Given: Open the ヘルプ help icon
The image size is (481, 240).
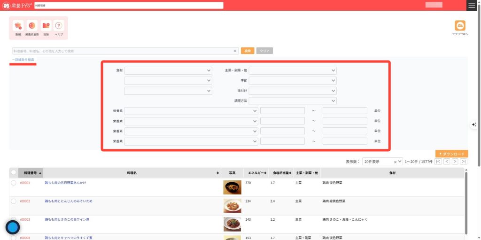Looking at the screenshot, I should pos(59,26).
